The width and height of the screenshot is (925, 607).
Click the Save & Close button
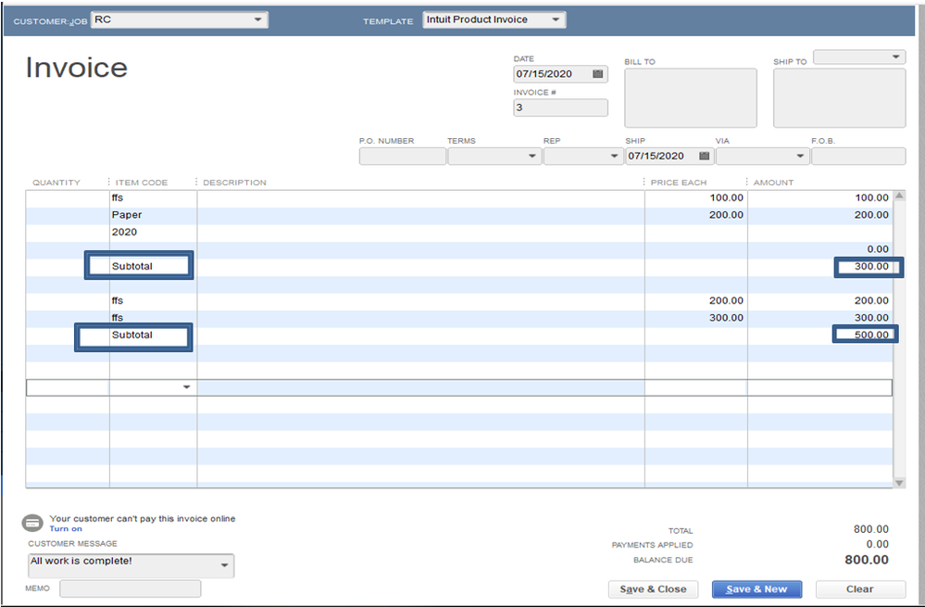(653, 589)
